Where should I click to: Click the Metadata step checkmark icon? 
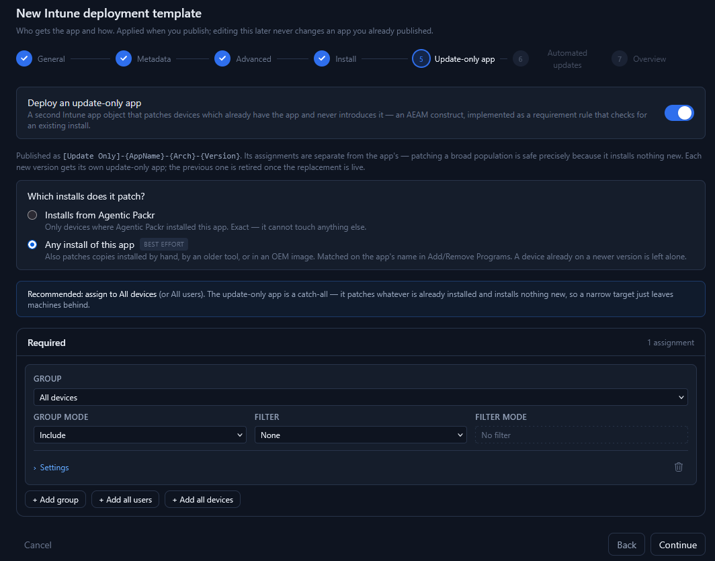click(124, 59)
